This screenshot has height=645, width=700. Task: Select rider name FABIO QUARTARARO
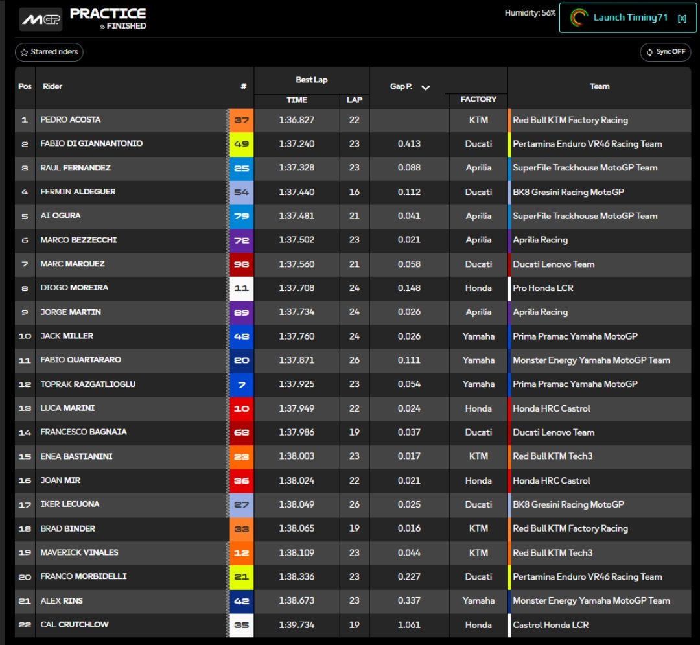point(81,360)
